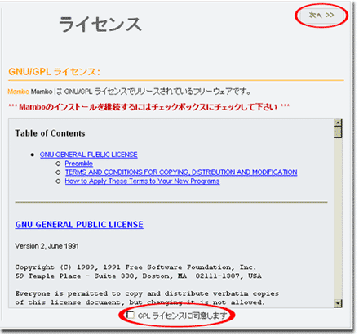The width and height of the screenshot is (359, 336).
Task: Click the license box scroll down arrow
Action: click(338, 303)
